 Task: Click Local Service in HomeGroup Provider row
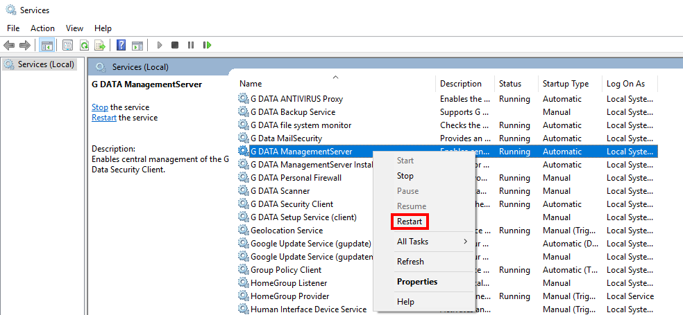click(630, 296)
